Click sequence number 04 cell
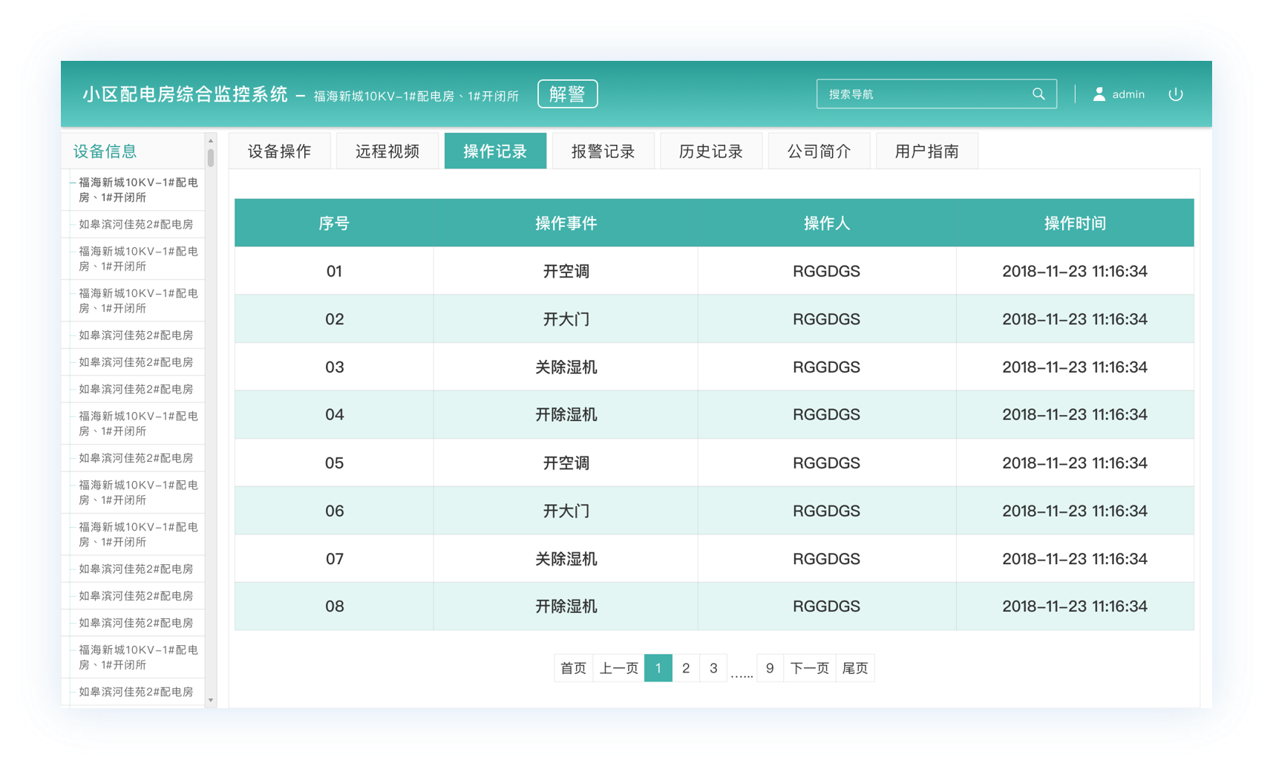The height and width of the screenshot is (769, 1273). point(334,415)
